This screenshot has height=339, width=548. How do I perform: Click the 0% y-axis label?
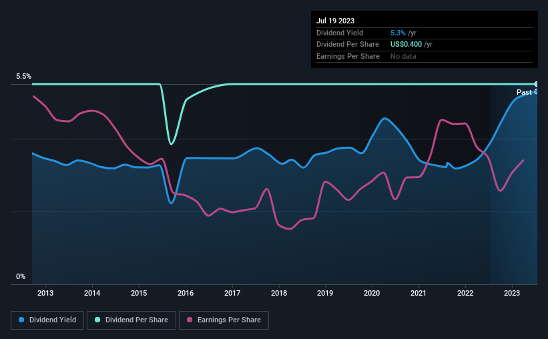tap(21, 276)
